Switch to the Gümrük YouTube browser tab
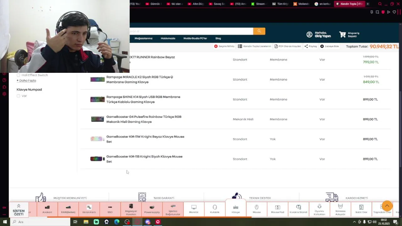Screen dimensions: 402x226 [x=154, y=4]
